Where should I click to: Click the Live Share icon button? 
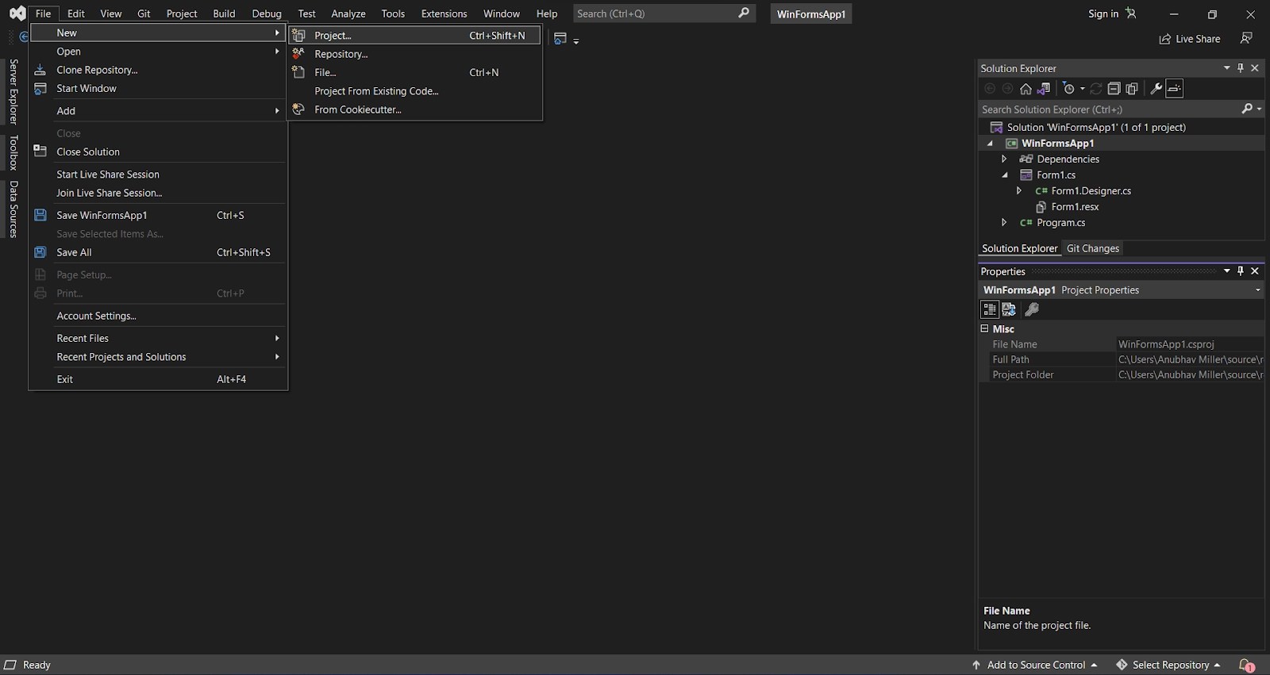[x=1164, y=39]
